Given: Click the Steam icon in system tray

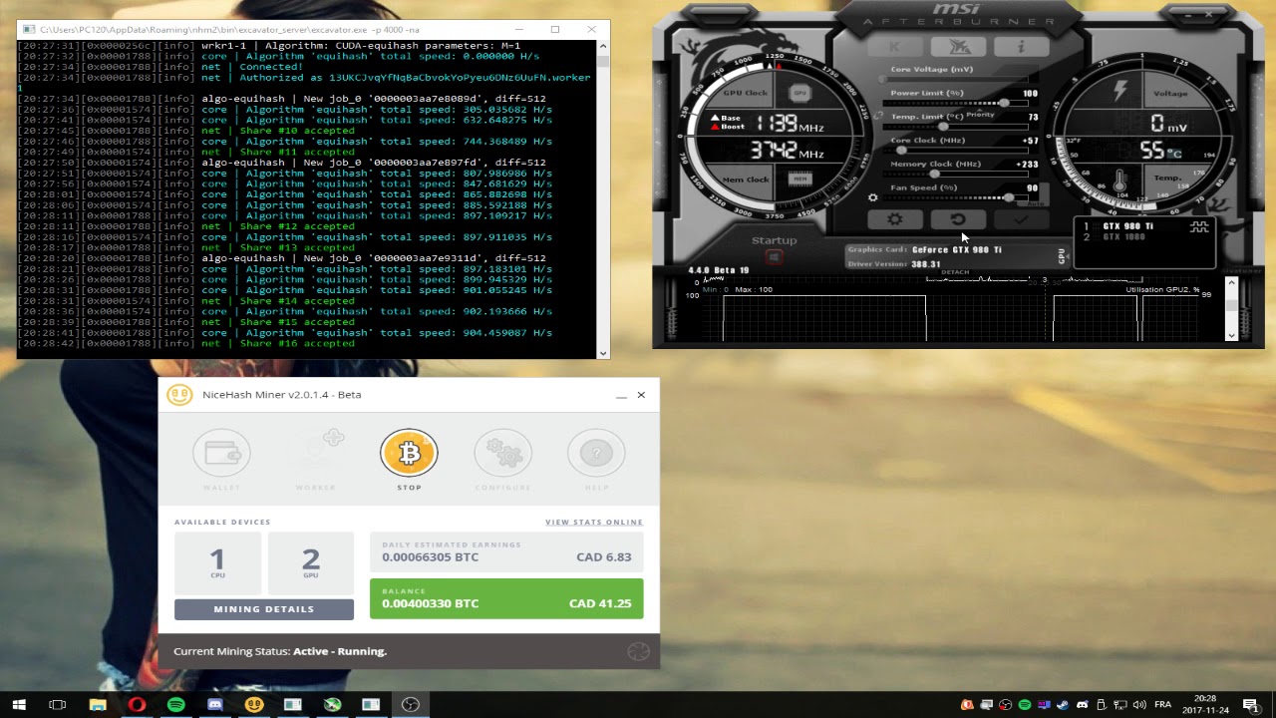Looking at the screenshot, I should [x=1063, y=705].
